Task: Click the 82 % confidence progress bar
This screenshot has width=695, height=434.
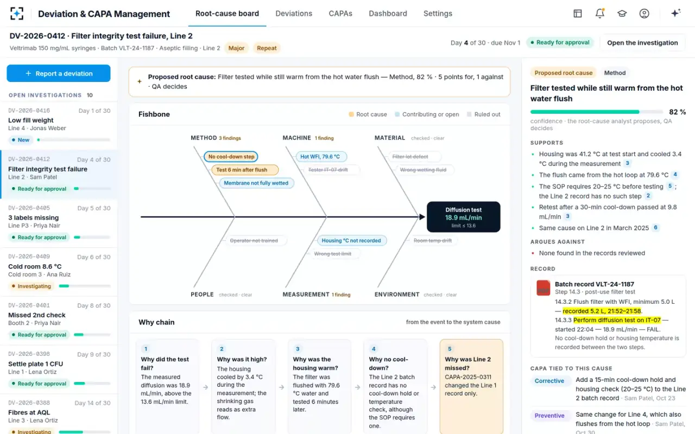Action: 596,112
